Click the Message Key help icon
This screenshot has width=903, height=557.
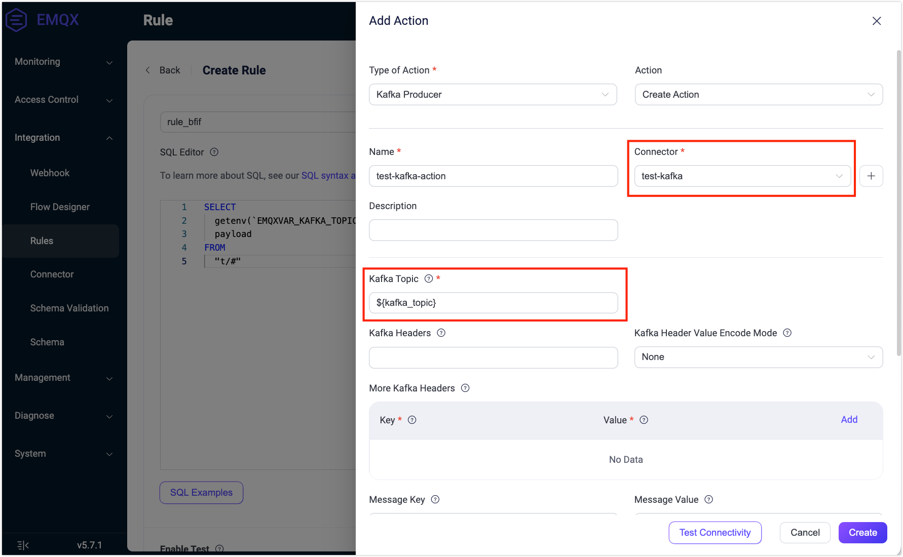(x=435, y=499)
